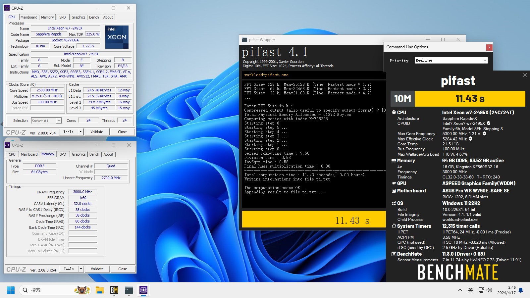The width and height of the screenshot is (530, 298).
Task: Close the Command Line Options dialog
Action: pyautogui.click(x=489, y=47)
